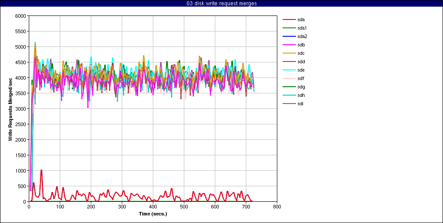This screenshot has height=223, width=443.
Task: Click the y-axis value 4500
Action: [x=21, y=62]
